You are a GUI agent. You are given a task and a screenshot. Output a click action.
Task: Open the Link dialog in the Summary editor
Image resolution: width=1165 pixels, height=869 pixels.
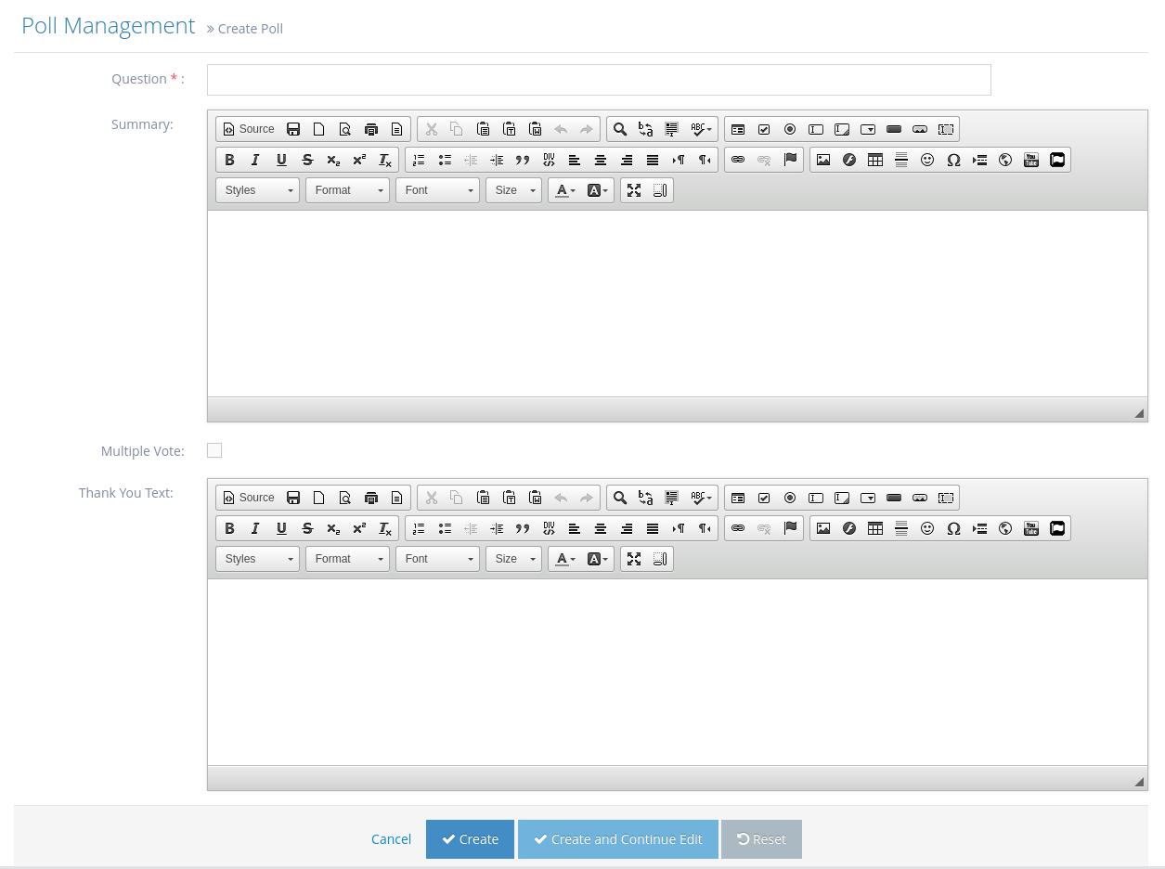point(738,160)
